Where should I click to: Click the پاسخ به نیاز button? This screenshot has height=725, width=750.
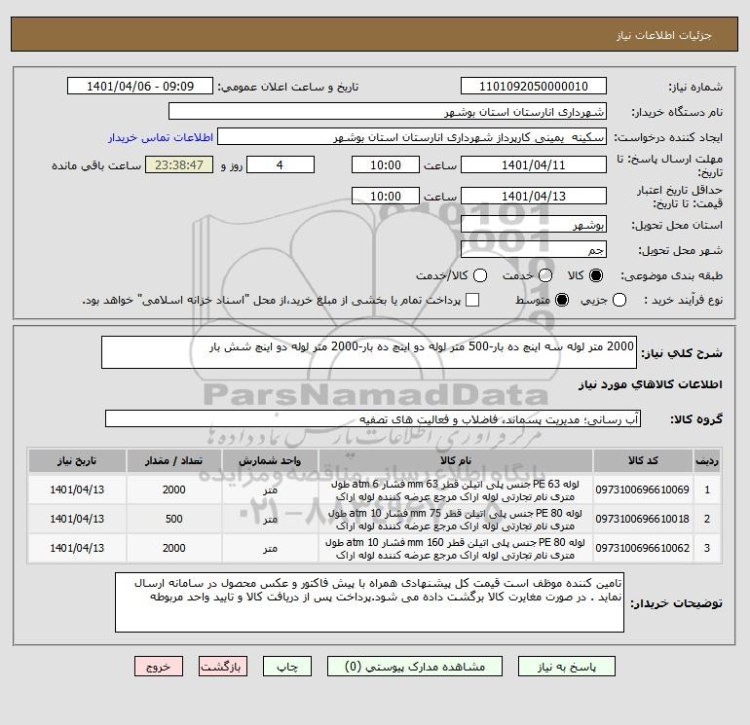coord(566,667)
